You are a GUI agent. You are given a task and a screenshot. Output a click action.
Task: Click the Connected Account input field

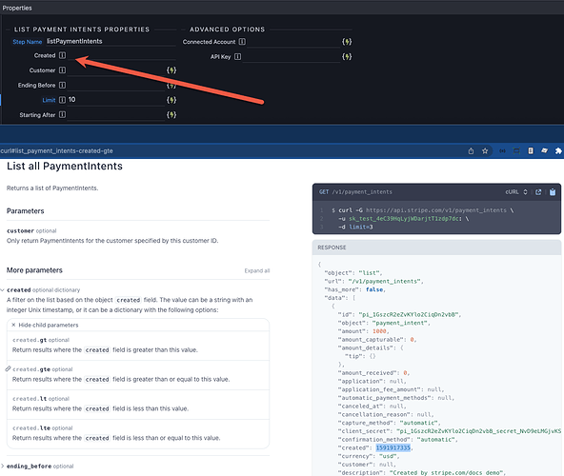tap(293, 42)
